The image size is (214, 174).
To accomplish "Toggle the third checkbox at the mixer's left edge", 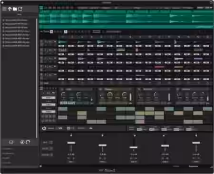I will click(51, 155).
